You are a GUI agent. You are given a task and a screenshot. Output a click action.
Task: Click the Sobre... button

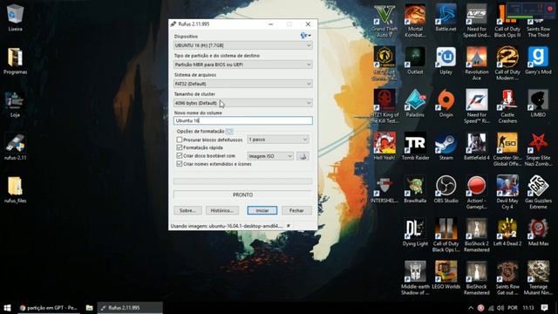pos(188,210)
